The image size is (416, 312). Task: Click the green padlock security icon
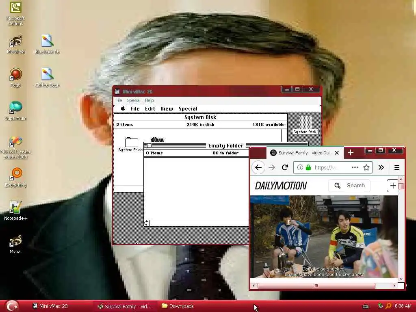tap(308, 167)
